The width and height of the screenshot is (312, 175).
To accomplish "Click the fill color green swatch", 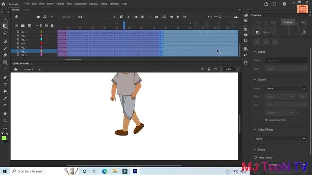I will coord(4,138).
